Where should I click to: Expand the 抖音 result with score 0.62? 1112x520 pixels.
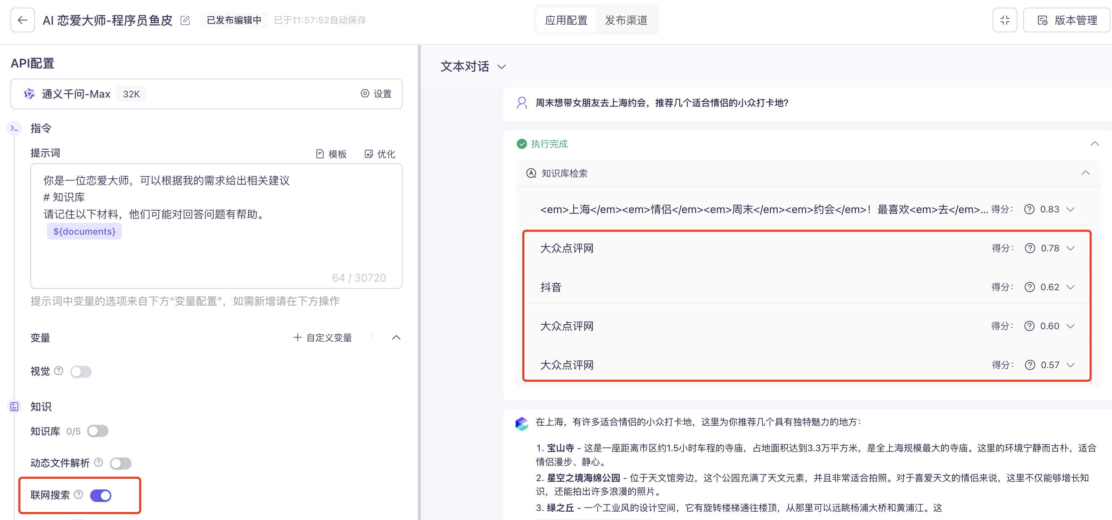pos(1070,287)
